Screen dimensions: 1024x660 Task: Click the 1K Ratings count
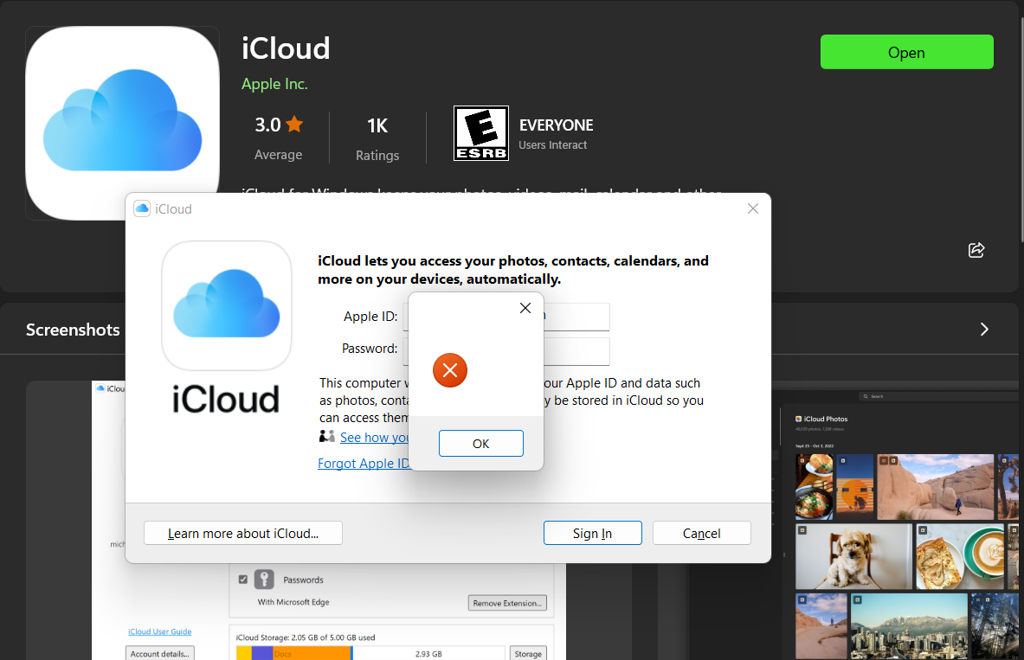click(377, 126)
